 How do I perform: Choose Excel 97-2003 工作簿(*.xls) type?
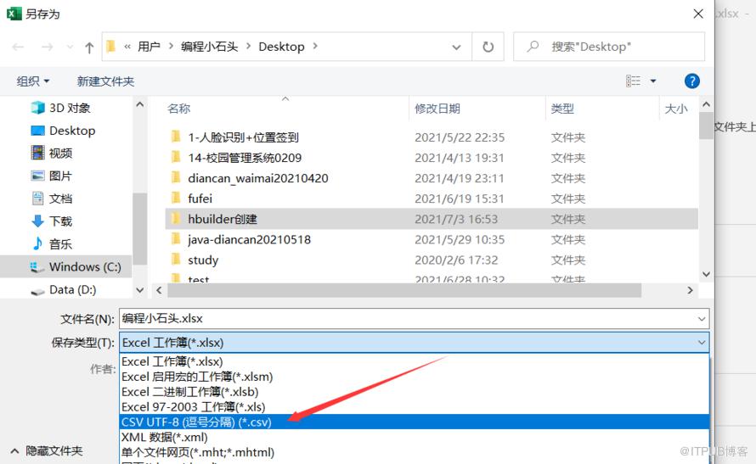(415, 406)
